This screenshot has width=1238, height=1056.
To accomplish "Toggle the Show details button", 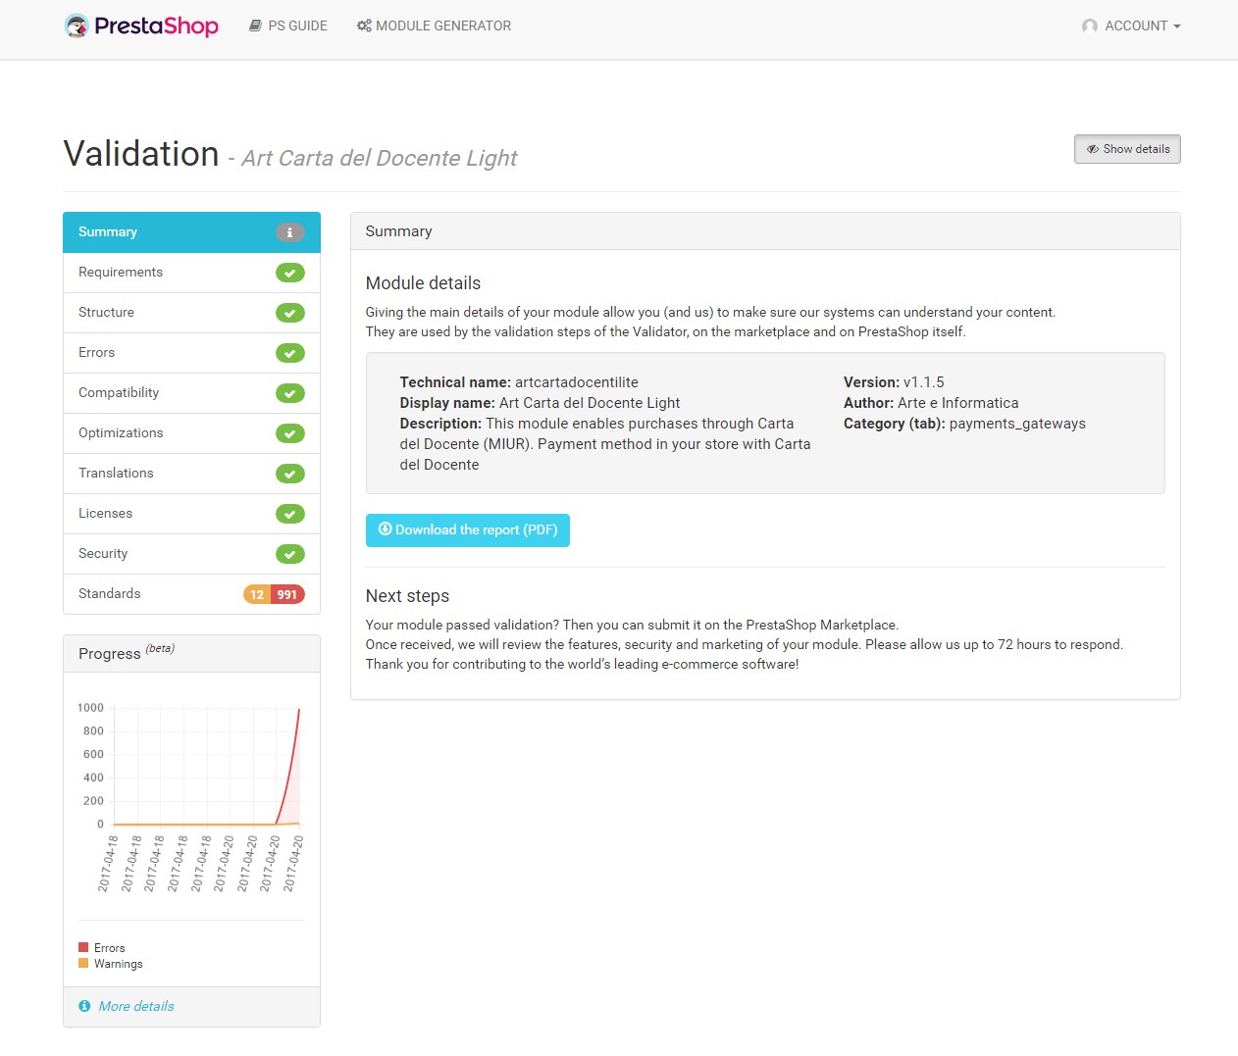I will pos(1127,149).
